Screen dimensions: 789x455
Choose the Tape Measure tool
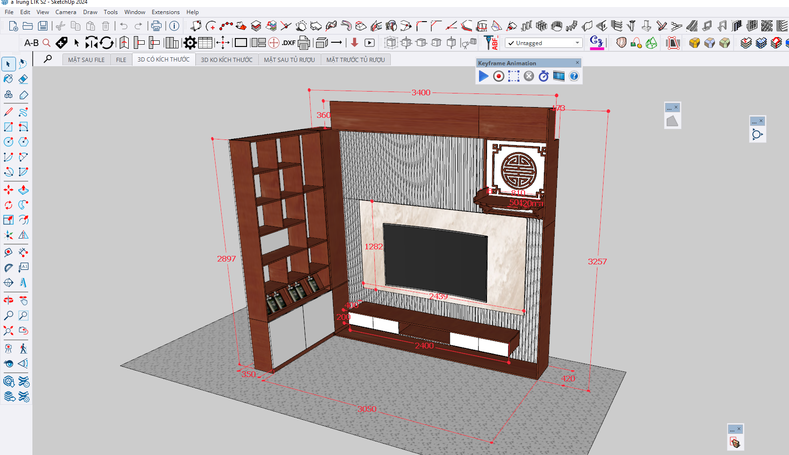(x=8, y=253)
